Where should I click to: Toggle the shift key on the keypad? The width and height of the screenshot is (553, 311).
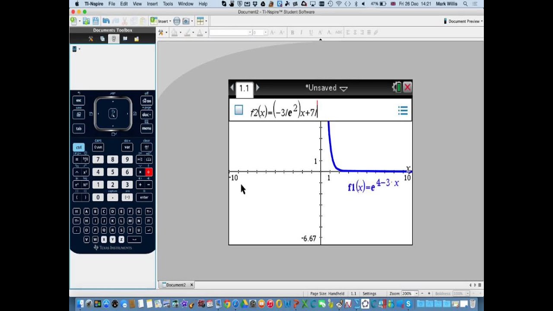click(98, 147)
